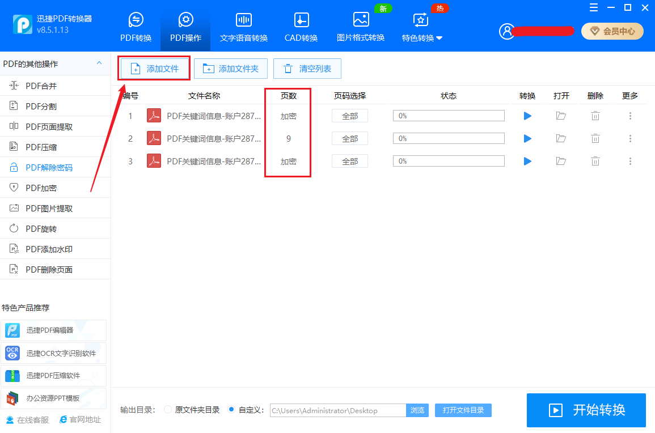Screen dimensions: 655x433
Task: Open the 文字语音转换 tab
Action: [243, 27]
